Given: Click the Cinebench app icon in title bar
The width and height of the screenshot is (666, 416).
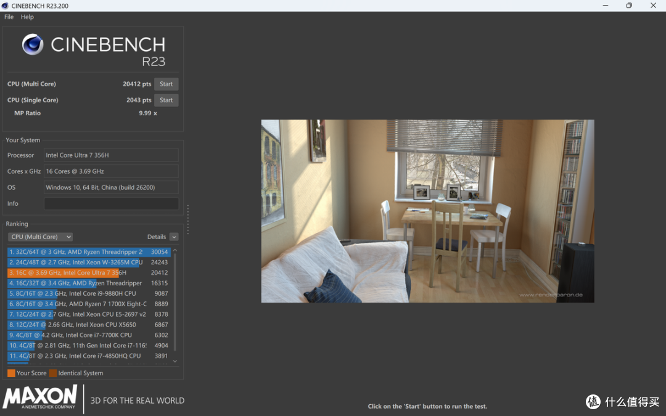Looking at the screenshot, I should pyautogui.click(x=5, y=6).
